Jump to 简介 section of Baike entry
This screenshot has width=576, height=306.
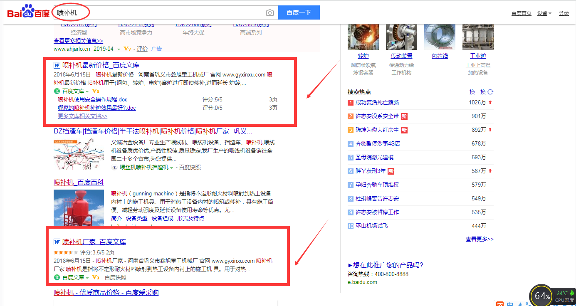coord(116,218)
